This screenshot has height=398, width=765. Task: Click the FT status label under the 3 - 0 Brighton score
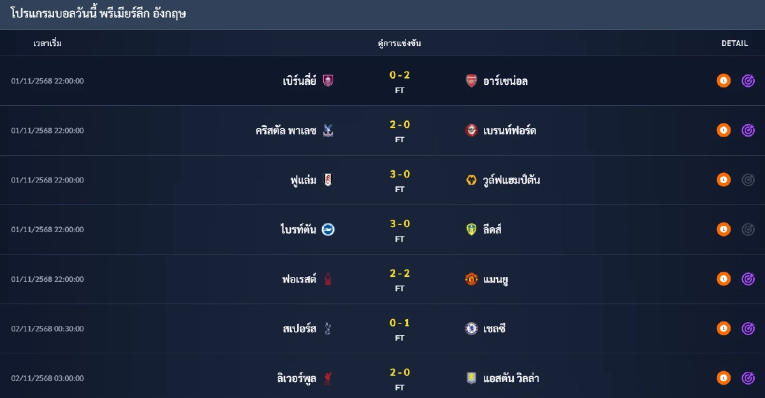pyautogui.click(x=400, y=238)
